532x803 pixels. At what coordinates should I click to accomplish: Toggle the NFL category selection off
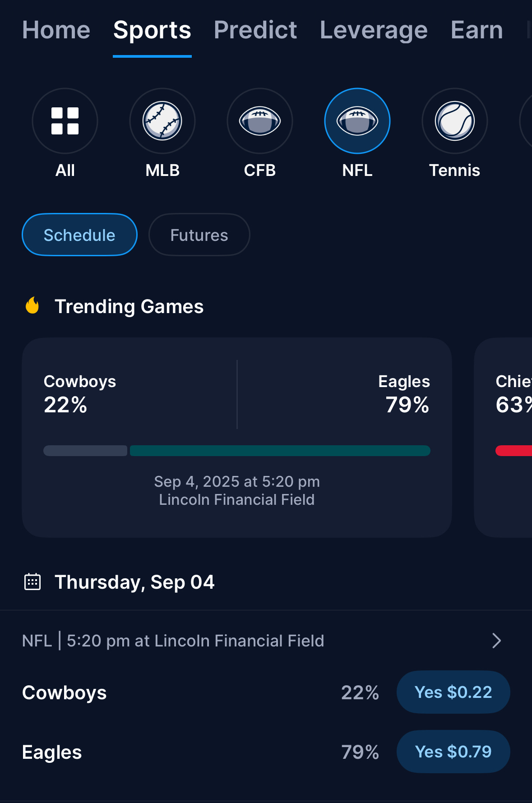[357, 121]
